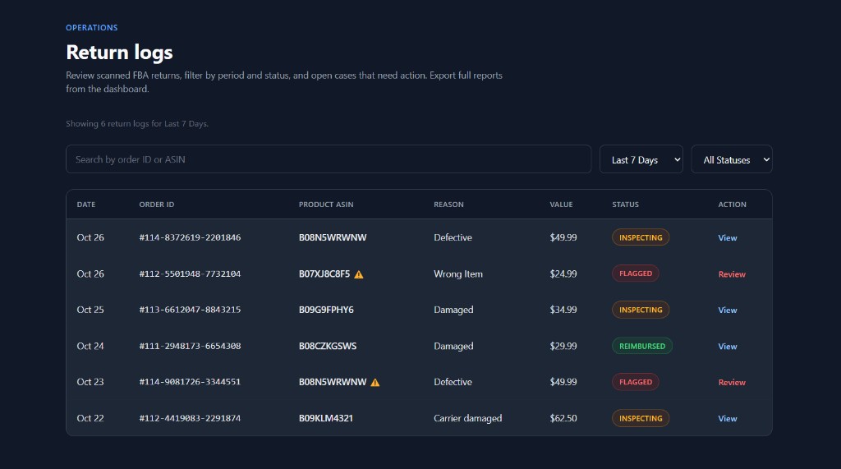The image size is (841, 469).
Task: Click the Value column header
Action: pos(561,205)
